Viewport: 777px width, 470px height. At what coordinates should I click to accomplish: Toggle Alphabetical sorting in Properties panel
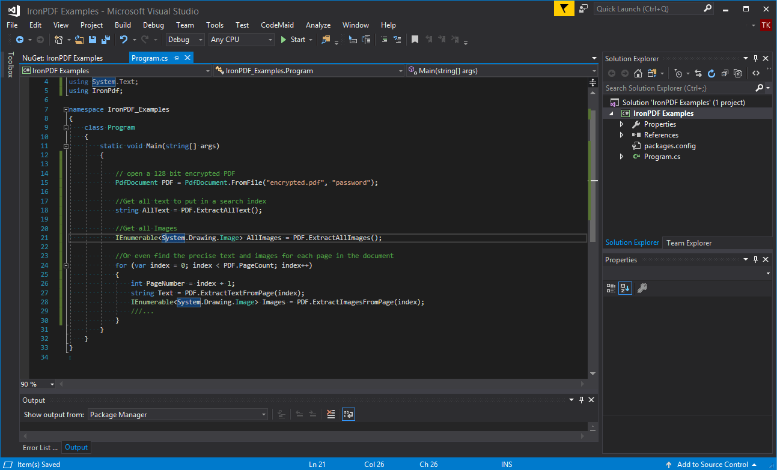point(626,288)
